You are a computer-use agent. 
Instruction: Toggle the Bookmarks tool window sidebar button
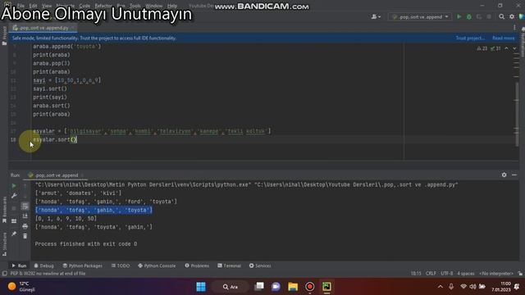pyautogui.click(x=4, y=210)
